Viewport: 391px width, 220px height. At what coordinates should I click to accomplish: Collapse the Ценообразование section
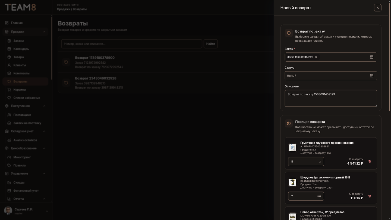point(26,148)
